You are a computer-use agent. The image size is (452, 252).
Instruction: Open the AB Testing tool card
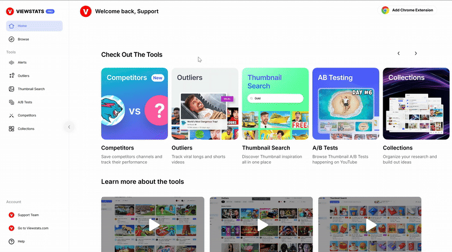tap(346, 104)
